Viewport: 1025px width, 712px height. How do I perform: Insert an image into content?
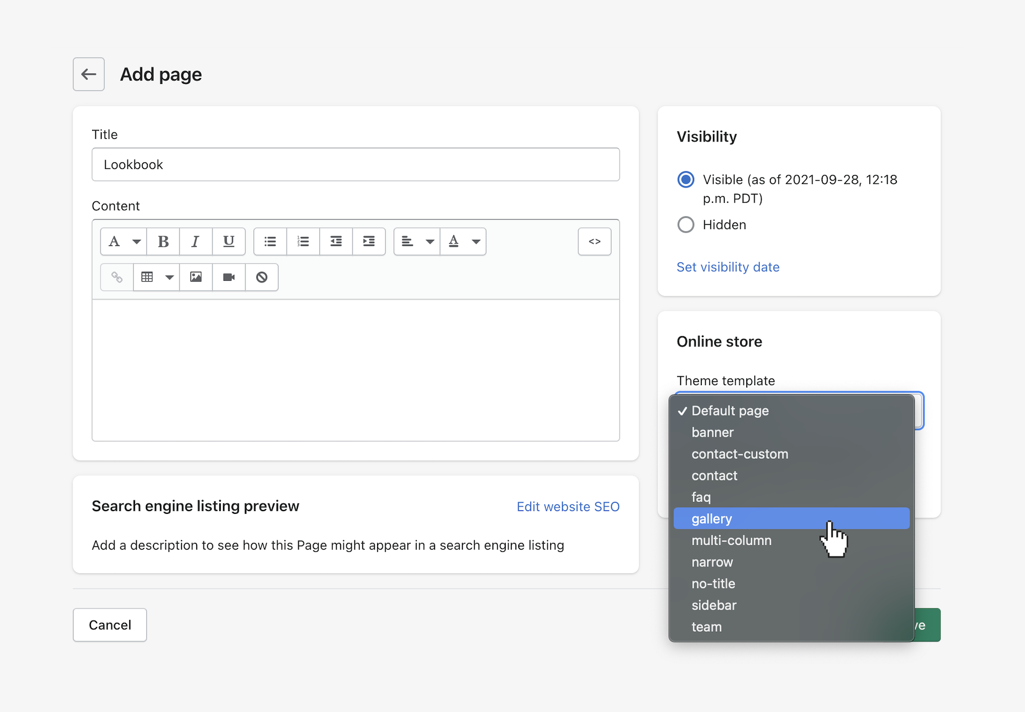pos(196,277)
